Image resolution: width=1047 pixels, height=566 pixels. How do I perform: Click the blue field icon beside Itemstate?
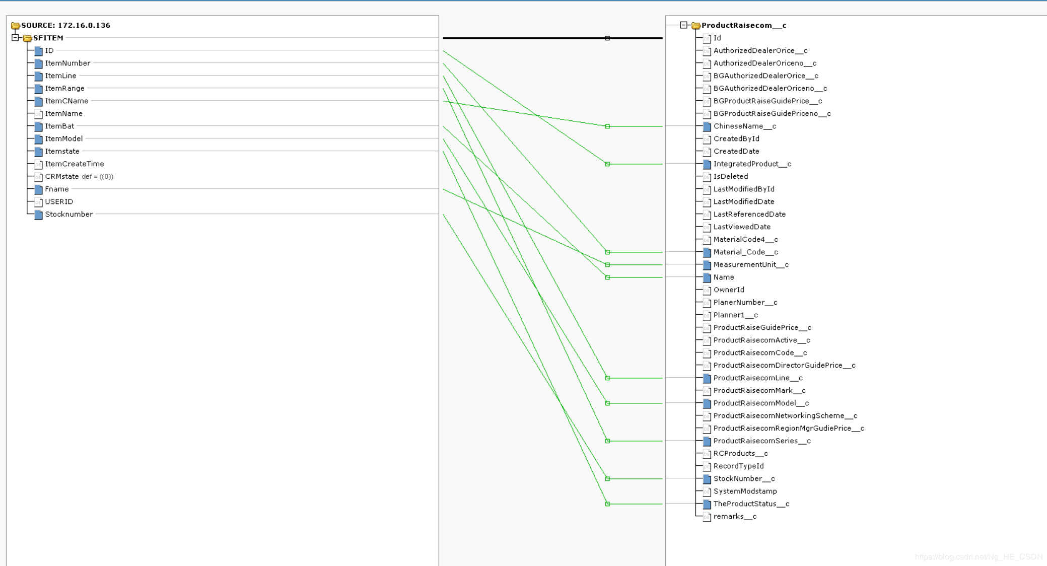click(38, 152)
